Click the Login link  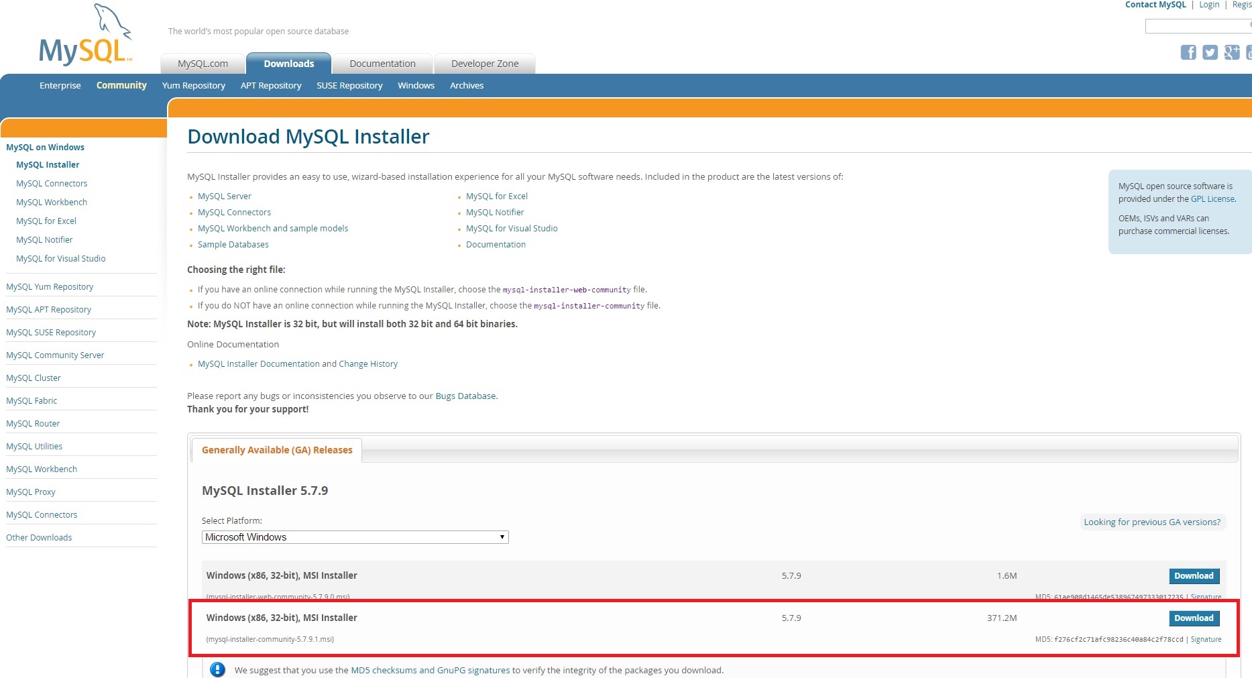(1209, 5)
